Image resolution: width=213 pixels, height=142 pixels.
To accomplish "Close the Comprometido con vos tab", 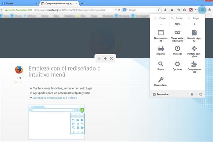I will point(76,4).
